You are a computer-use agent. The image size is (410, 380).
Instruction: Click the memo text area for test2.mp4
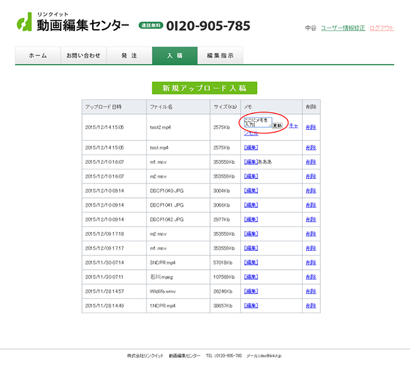[258, 122]
